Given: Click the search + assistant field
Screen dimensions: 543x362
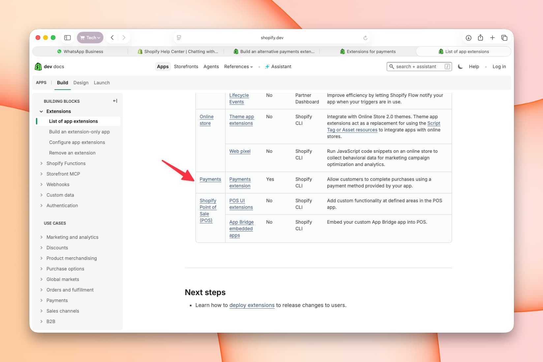Looking at the screenshot, I should tap(419, 67).
